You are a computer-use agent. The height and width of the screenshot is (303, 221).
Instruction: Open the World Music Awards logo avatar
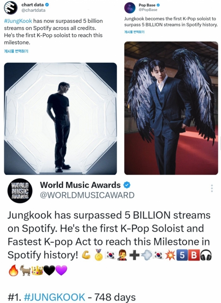click(20, 191)
